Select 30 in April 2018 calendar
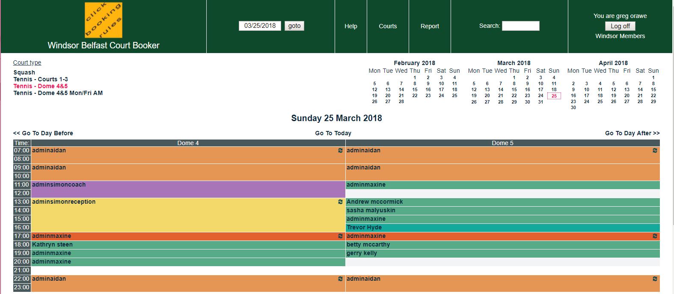This screenshot has width=674, height=294. [573, 108]
